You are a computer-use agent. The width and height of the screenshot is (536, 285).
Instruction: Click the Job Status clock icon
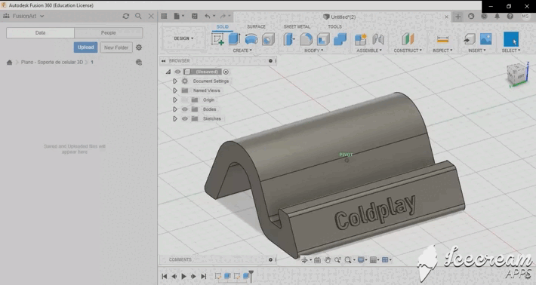click(x=484, y=16)
